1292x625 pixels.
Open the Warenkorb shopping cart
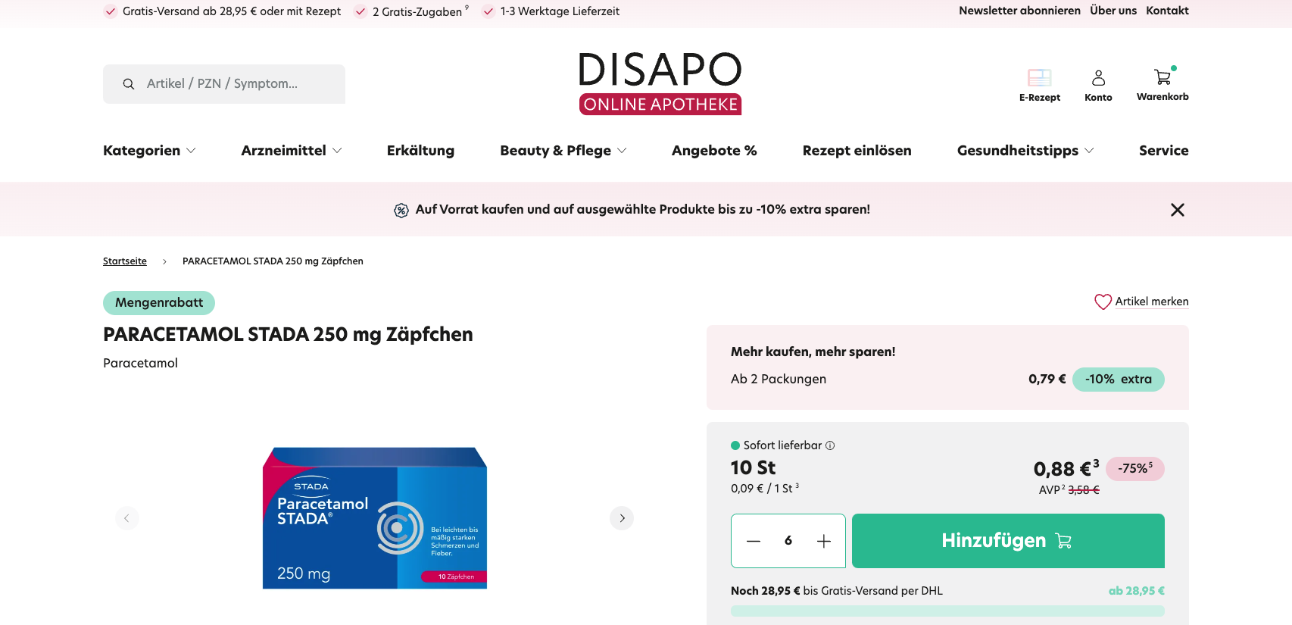tap(1162, 77)
